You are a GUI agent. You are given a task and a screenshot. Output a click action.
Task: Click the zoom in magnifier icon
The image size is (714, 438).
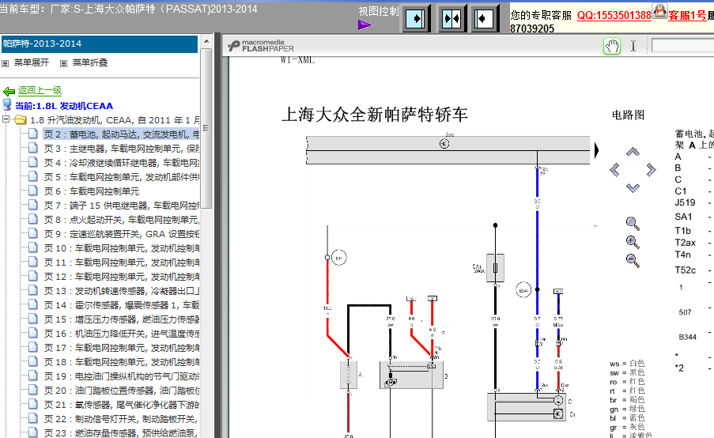point(633,242)
